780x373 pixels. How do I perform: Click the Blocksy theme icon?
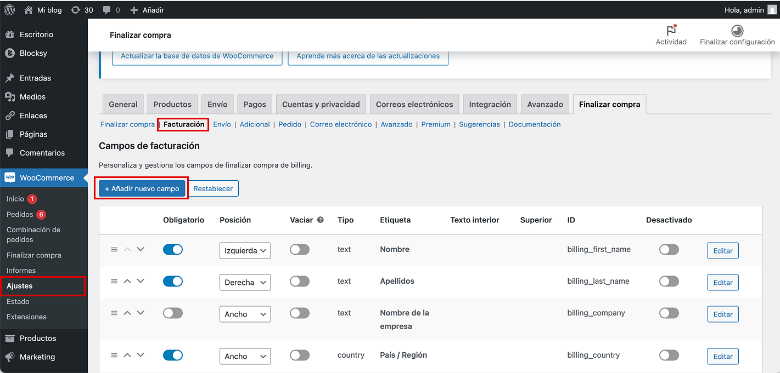click(10, 53)
